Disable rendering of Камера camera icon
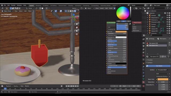Viewport: 171px width, 96px height. 169,15
